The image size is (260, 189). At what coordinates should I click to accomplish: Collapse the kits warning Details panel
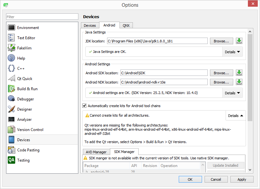point(235,116)
